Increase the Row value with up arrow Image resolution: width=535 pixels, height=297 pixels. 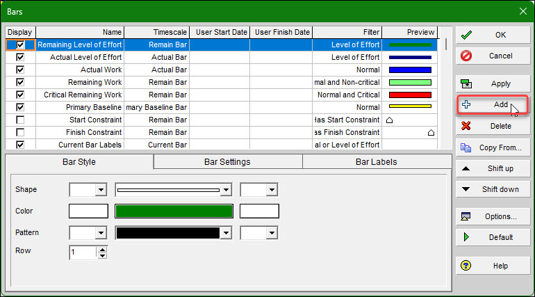coord(102,250)
